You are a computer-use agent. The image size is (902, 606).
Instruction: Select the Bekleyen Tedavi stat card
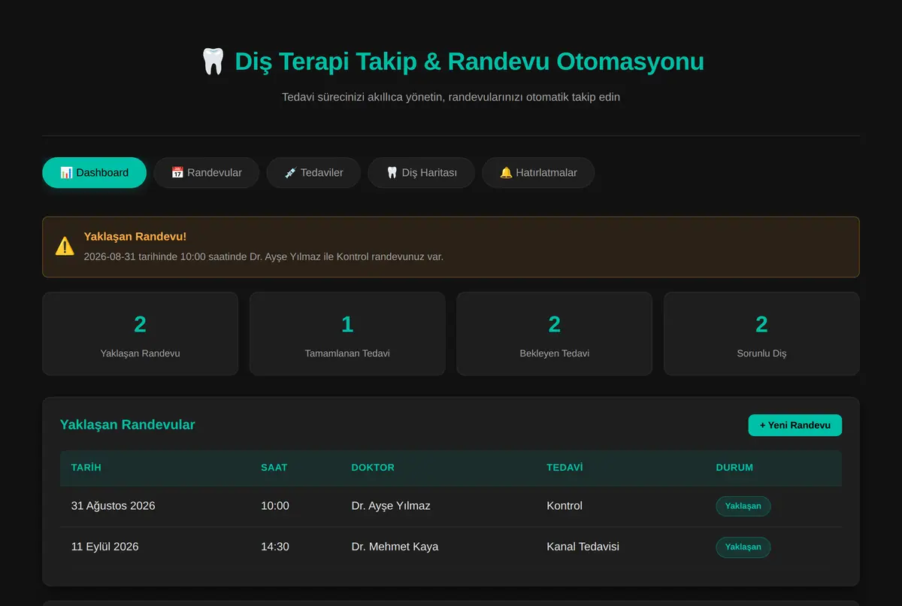tap(554, 333)
